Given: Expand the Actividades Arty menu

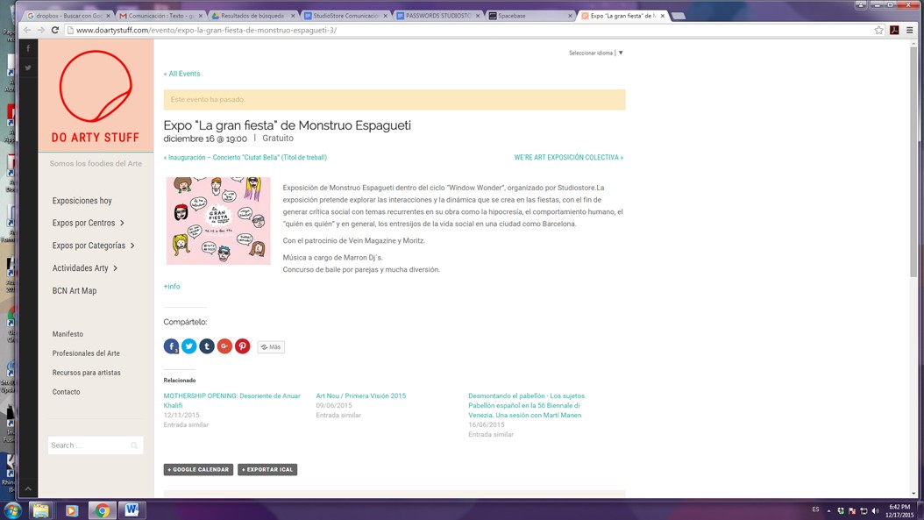Looking at the screenshot, I should pos(85,267).
